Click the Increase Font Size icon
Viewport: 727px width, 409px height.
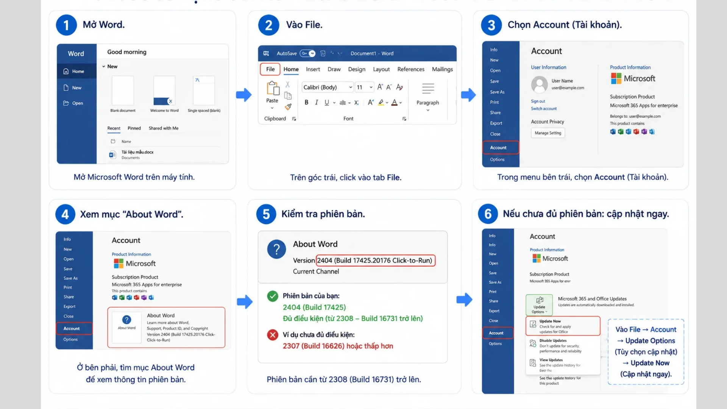(x=380, y=87)
